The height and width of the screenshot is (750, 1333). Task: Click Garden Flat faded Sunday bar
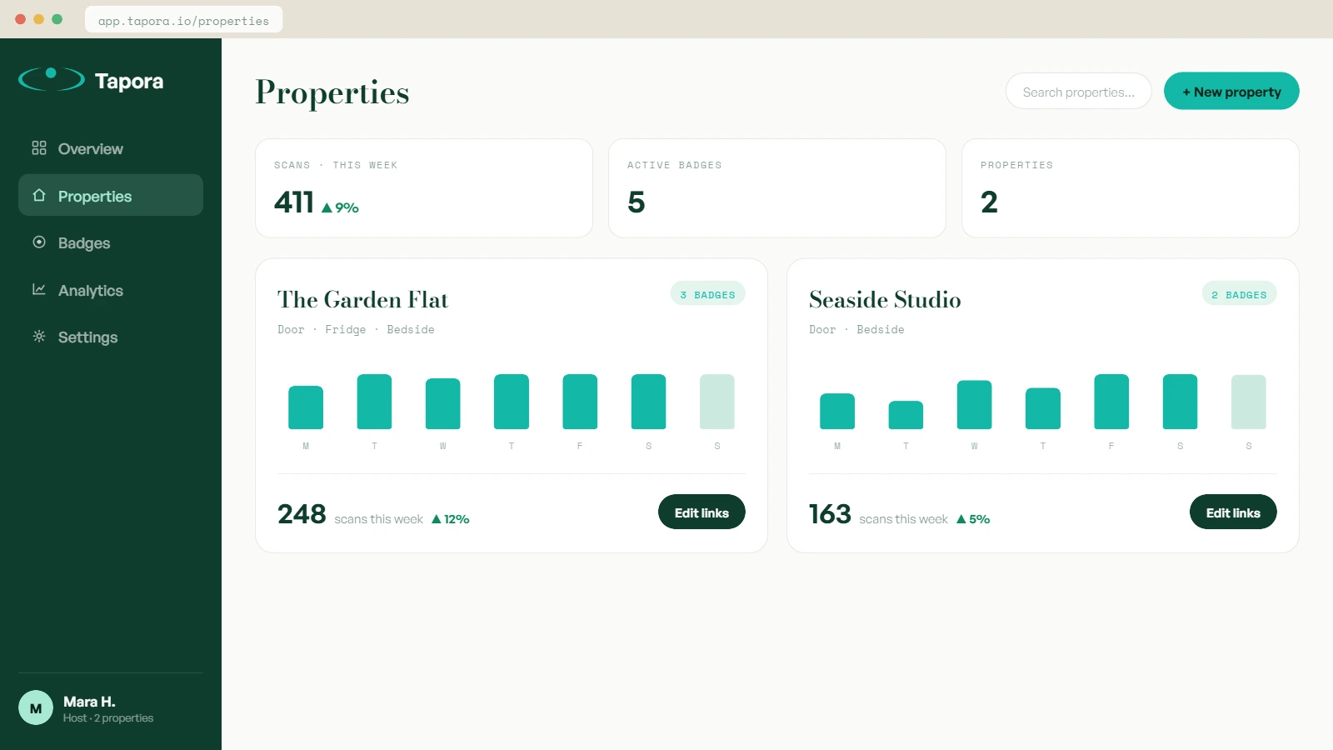tap(717, 402)
